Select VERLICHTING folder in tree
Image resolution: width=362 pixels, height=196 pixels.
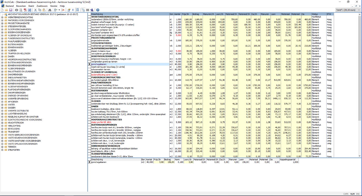pos(14,126)
